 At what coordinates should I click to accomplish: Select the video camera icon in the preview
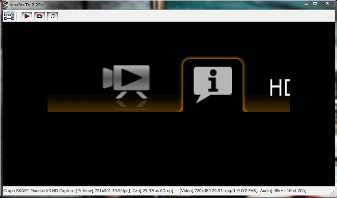[126, 82]
